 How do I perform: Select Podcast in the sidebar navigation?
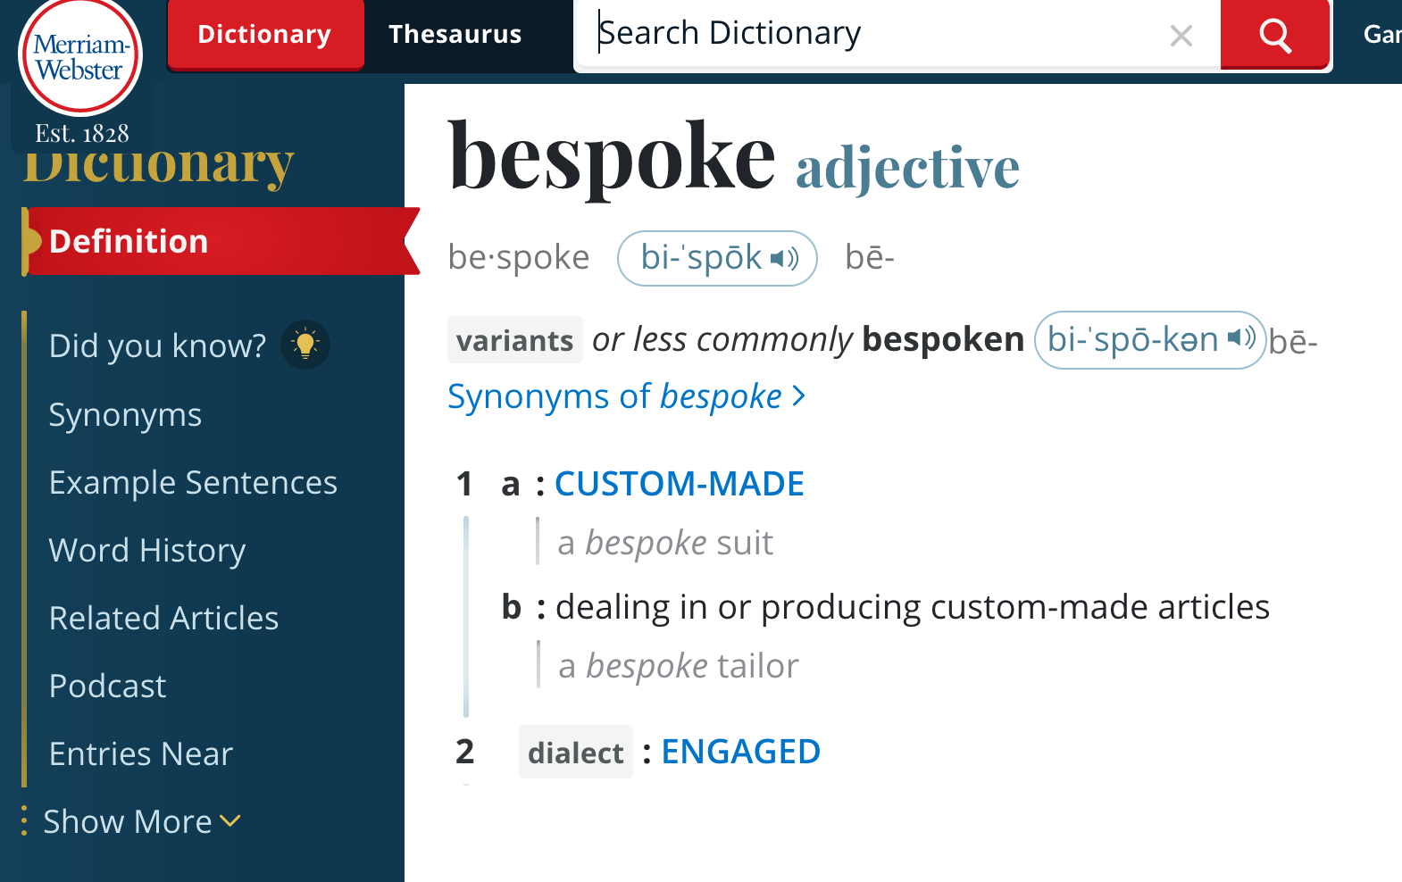107,686
